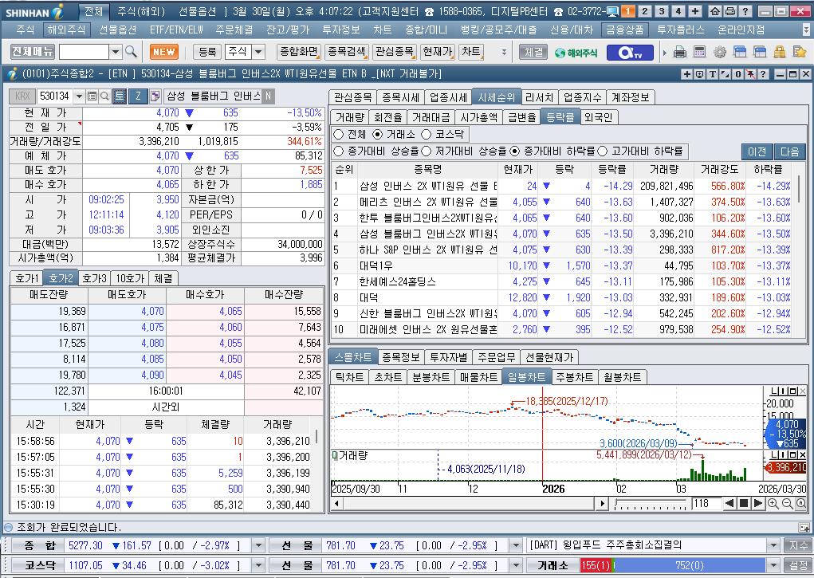Click the orange NEW badge button

pyautogui.click(x=164, y=52)
